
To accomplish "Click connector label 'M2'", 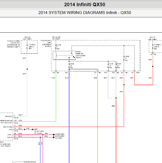I will (58, 73).
